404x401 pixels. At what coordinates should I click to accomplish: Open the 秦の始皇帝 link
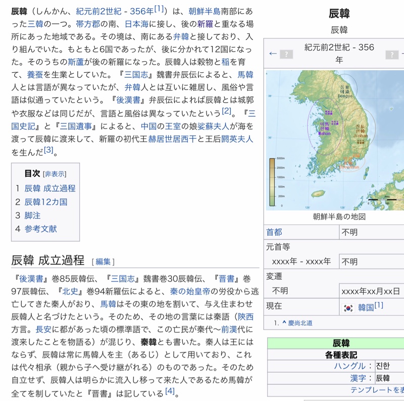pos(190,291)
